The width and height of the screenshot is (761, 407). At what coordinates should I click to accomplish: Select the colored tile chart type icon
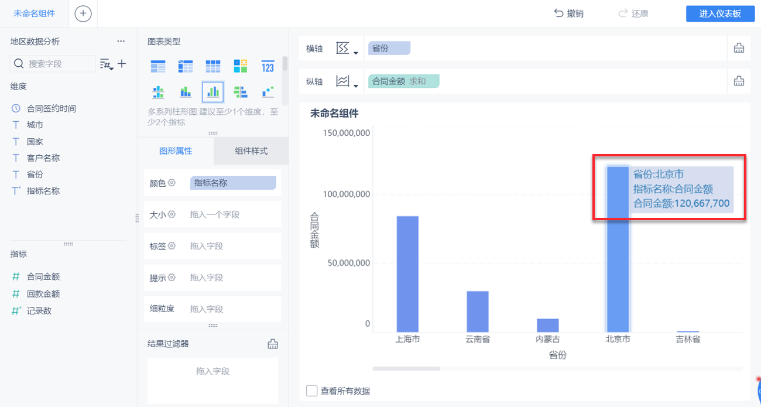[x=241, y=66]
